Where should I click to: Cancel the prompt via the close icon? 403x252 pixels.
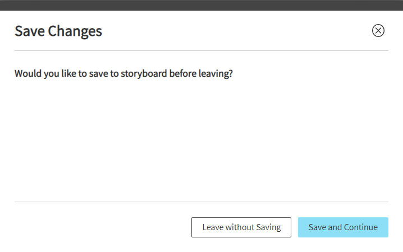378,31
